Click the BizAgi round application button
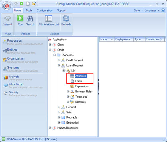Viewport: 167px width, 142px height. [7, 6]
